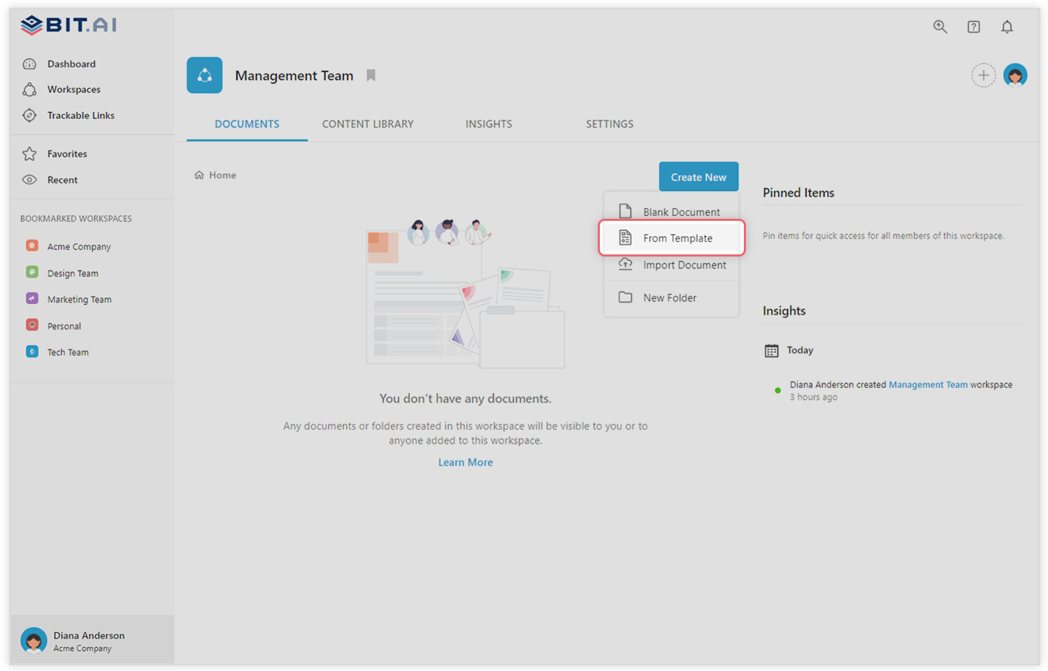Open the Insights tab
The width and height of the screenshot is (1048, 671).
[489, 124]
